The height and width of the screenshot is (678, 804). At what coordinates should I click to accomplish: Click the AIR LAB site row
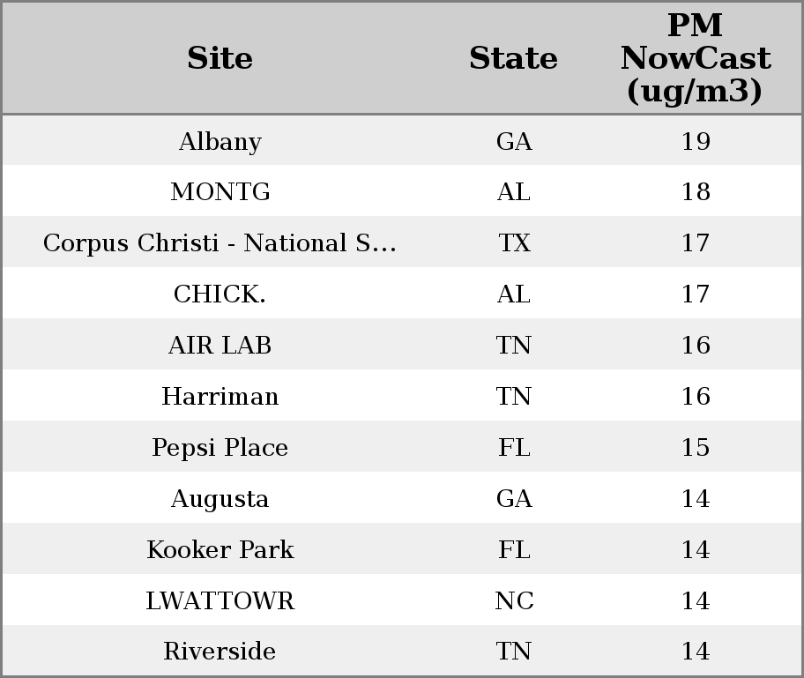point(220,346)
